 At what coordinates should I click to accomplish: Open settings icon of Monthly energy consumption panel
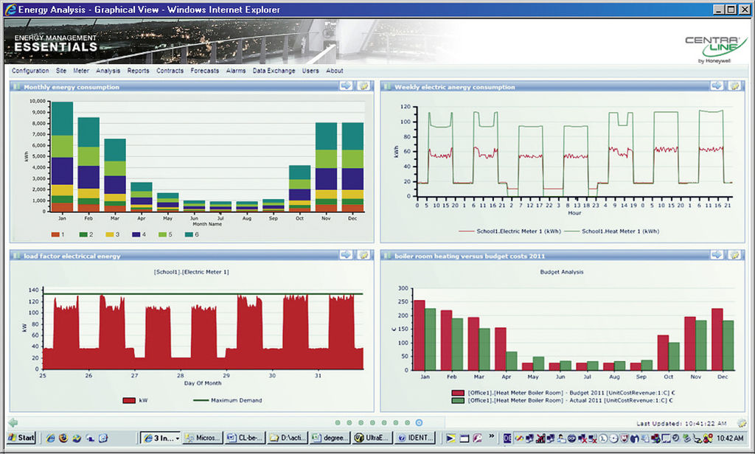coord(363,86)
